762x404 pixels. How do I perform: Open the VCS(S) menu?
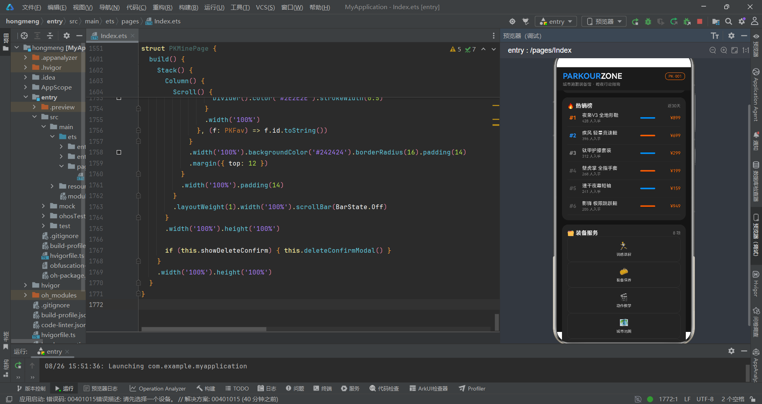[265, 7]
